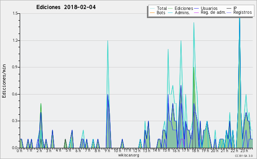Click the dark IP legend color line
257x159 pixels.
coord(229,9)
